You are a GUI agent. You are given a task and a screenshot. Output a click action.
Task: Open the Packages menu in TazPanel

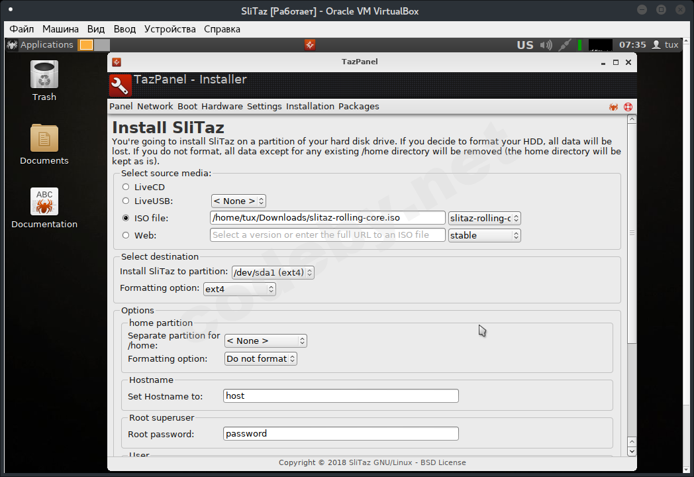click(358, 107)
